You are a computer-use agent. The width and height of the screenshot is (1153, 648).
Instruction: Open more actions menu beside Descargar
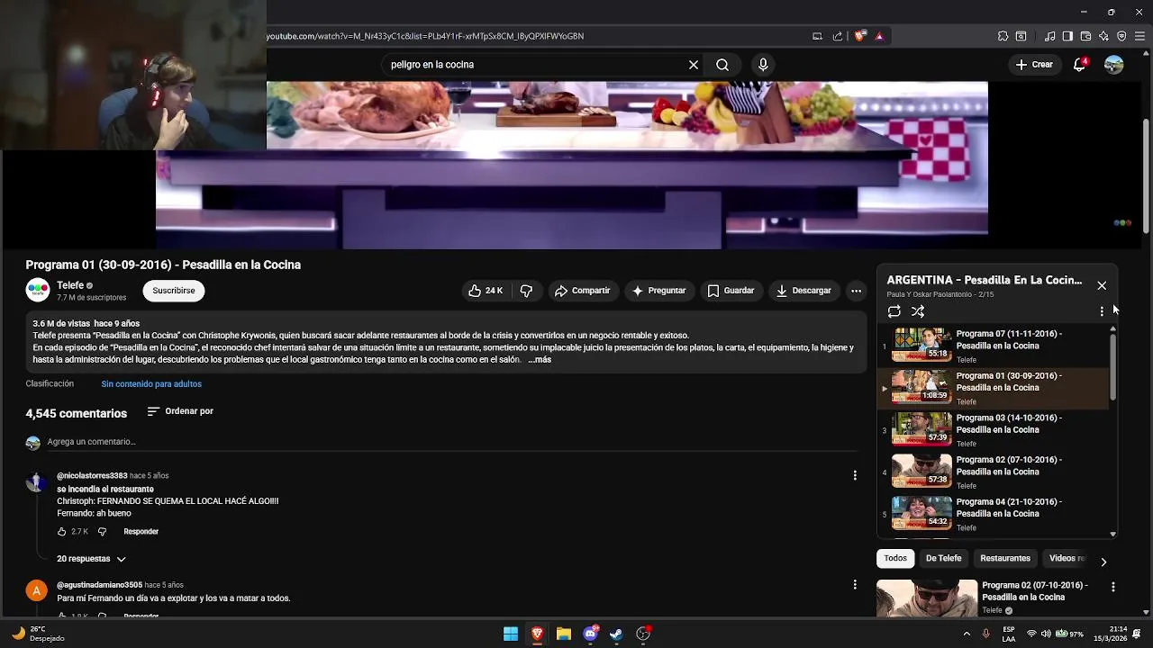(x=857, y=291)
